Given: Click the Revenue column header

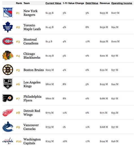Looking at the screenshot, I should tap(105, 3).
